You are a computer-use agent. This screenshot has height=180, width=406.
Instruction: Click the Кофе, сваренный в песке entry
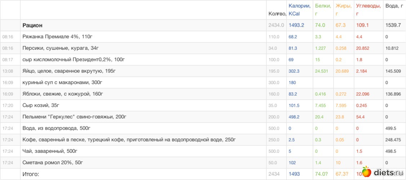click(x=129, y=140)
